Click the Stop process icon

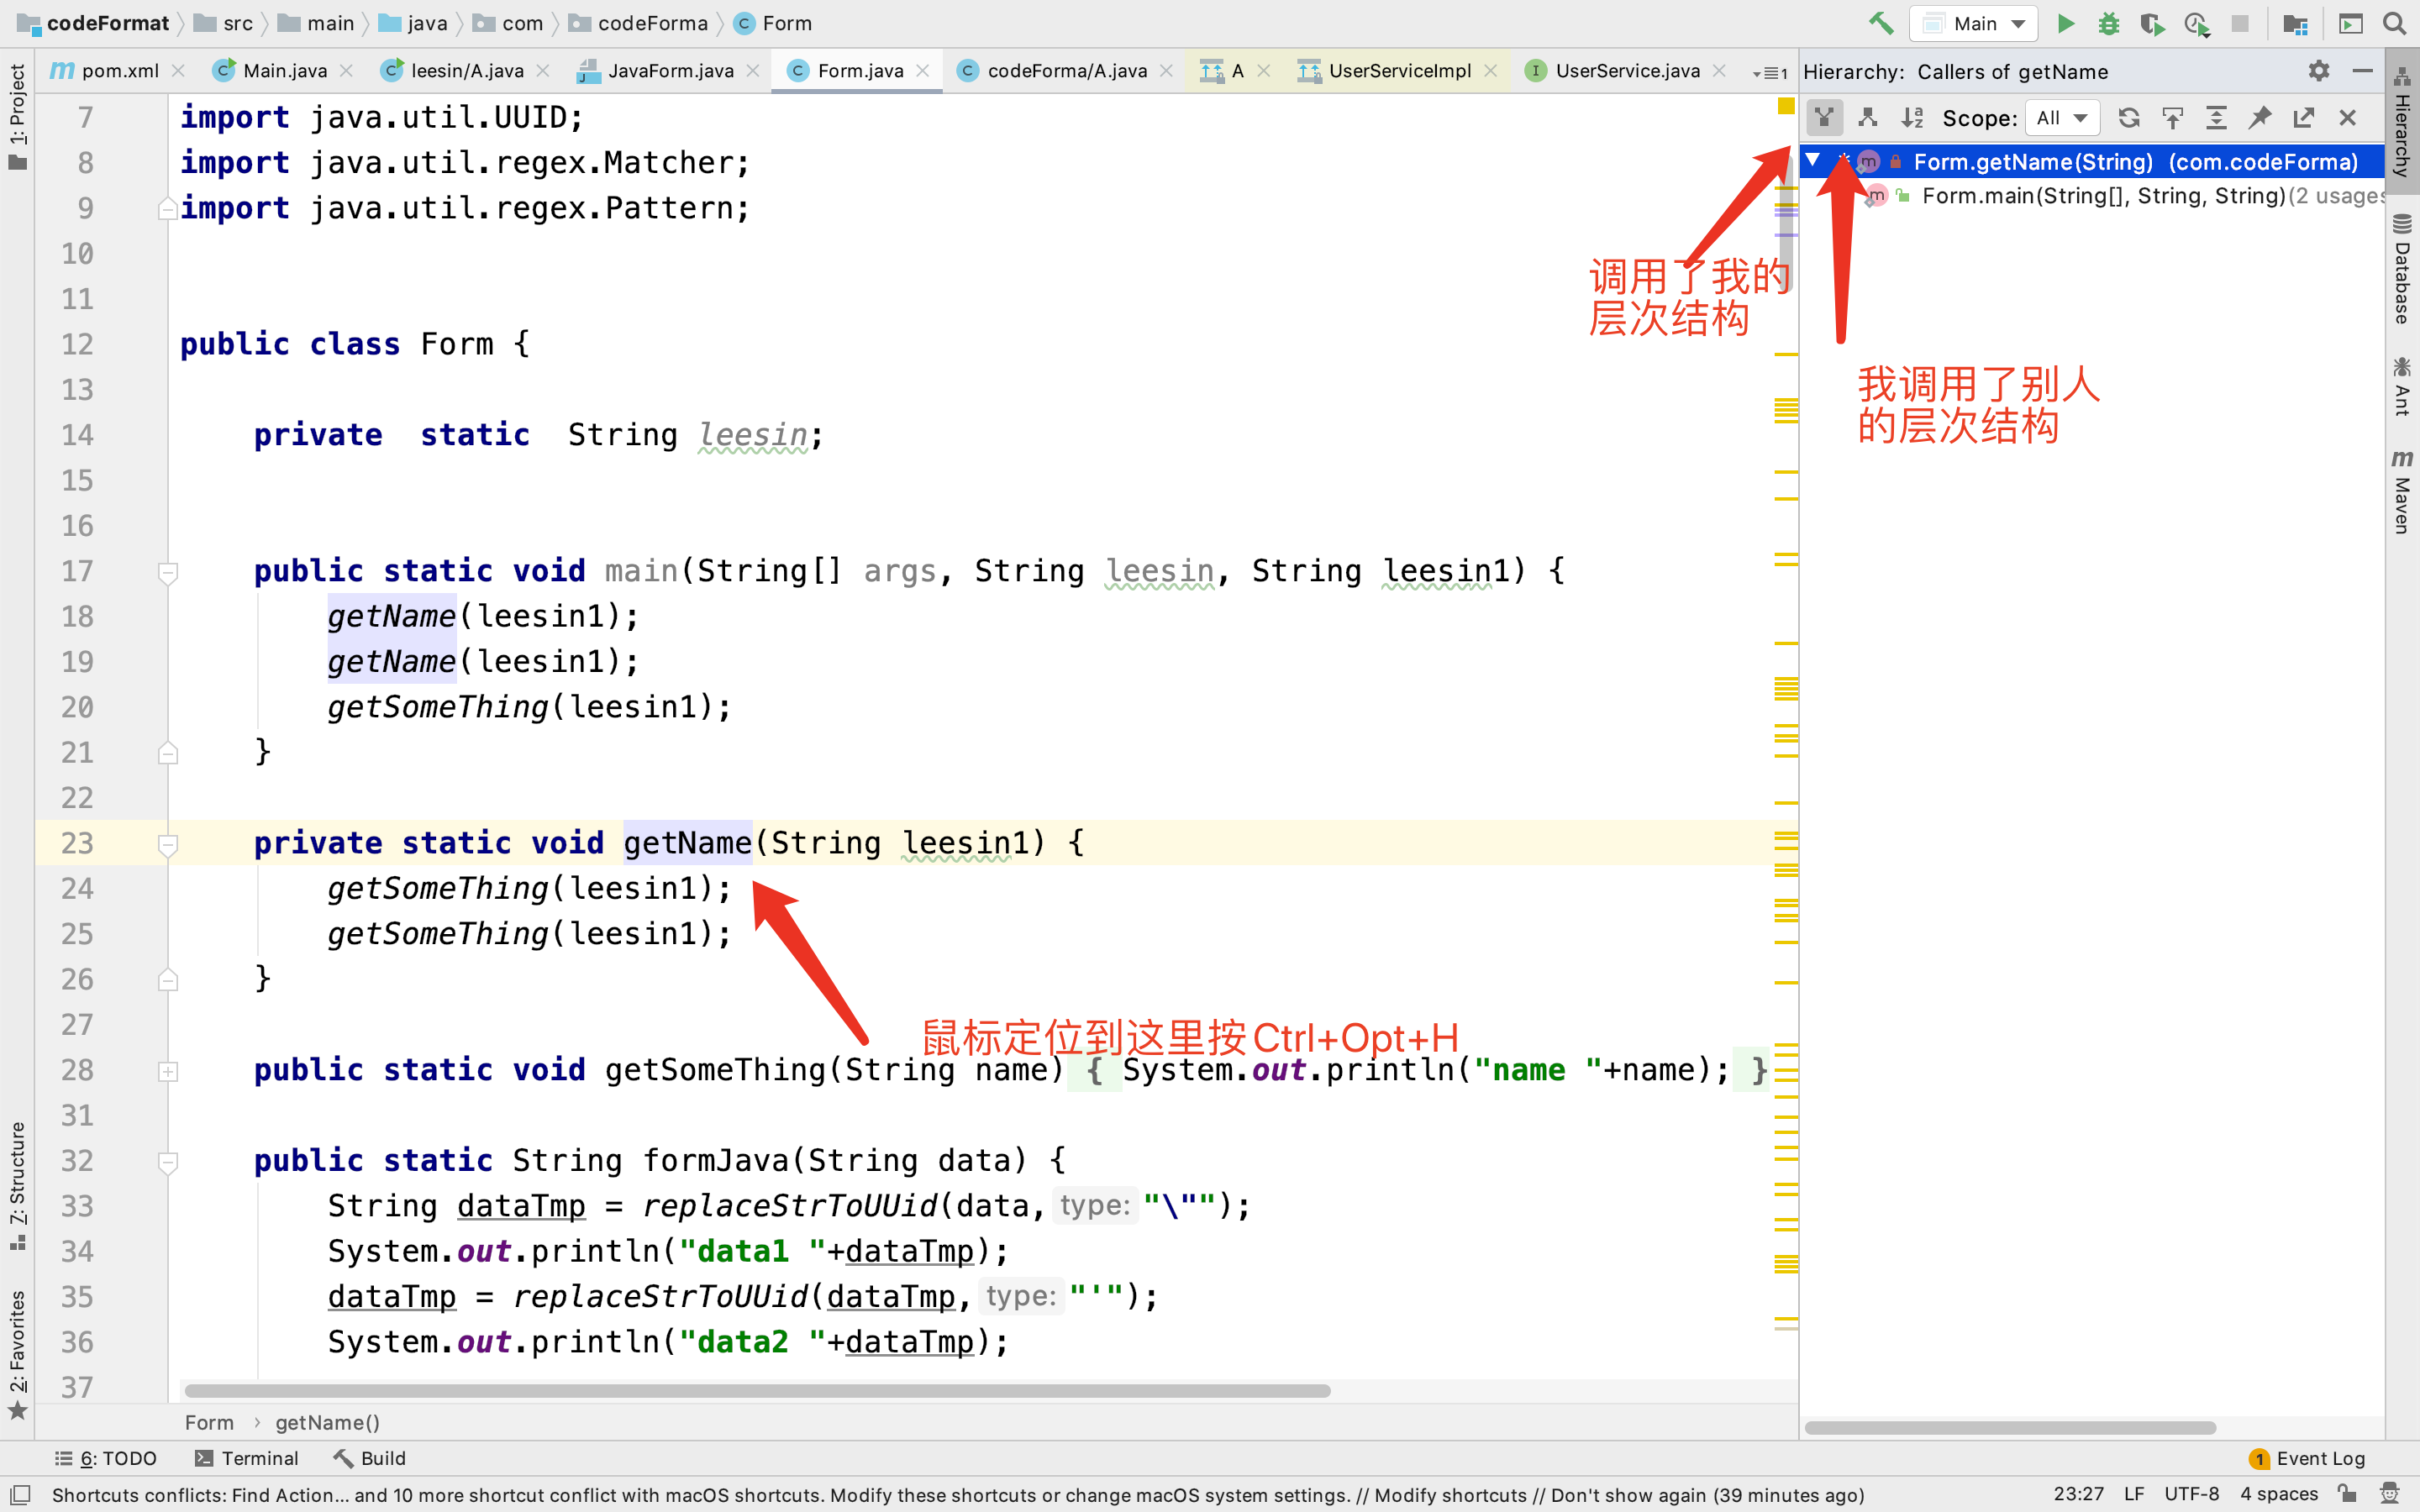click(2240, 23)
